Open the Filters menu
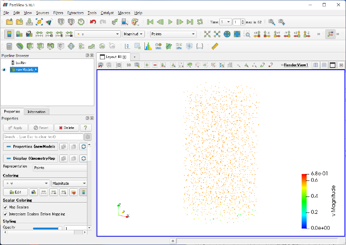 [58, 13]
